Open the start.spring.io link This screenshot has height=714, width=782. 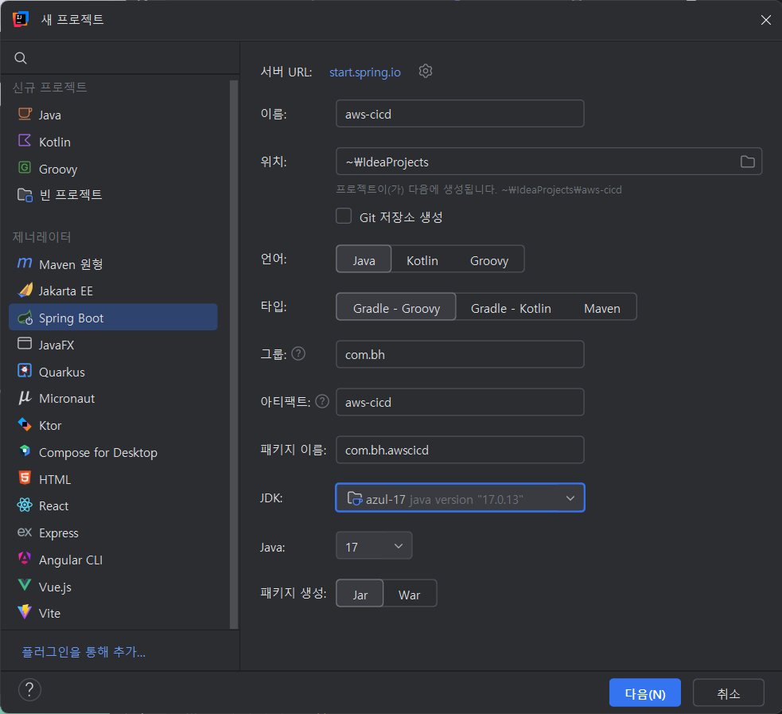point(364,72)
